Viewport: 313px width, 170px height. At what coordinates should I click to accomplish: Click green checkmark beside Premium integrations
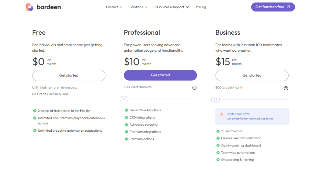pyautogui.click(x=126, y=132)
